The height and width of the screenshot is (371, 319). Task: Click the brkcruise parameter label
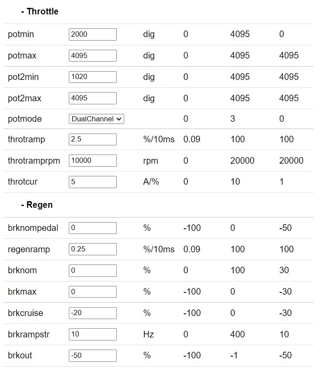point(25,313)
